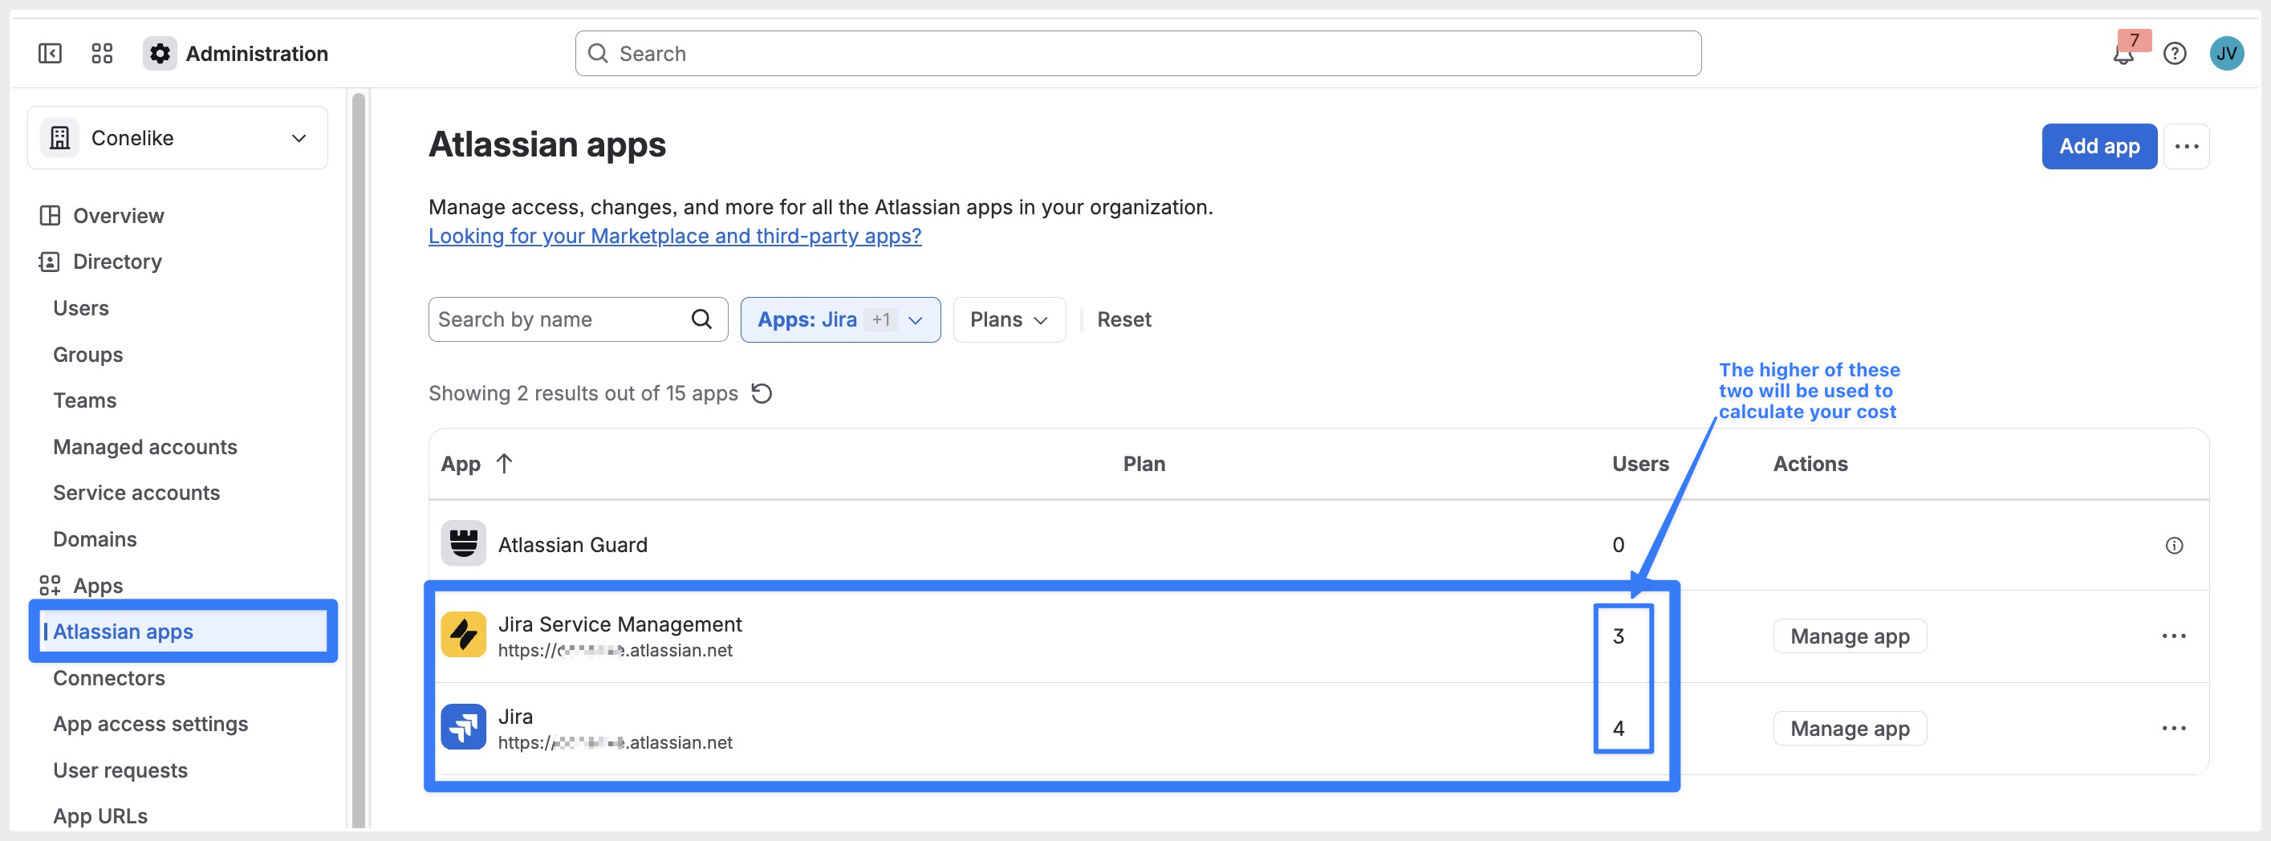Click user count 4 for Jira
The image size is (2271, 841).
pos(1619,728)
